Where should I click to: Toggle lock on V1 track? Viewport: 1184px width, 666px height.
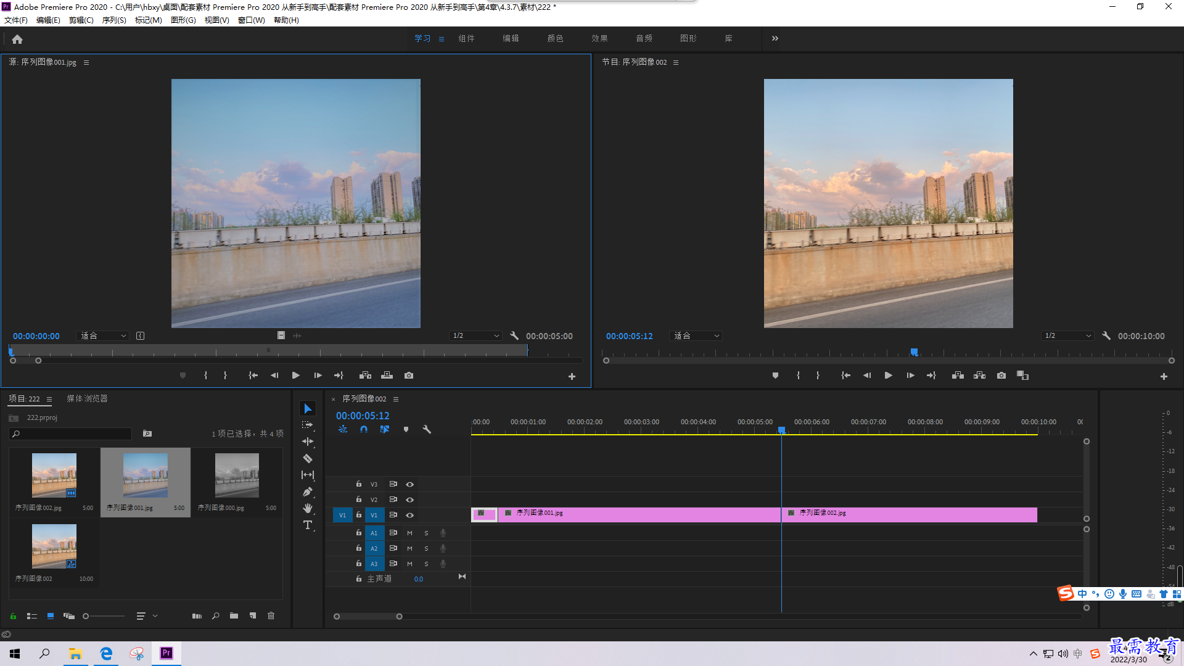(359, 515)
